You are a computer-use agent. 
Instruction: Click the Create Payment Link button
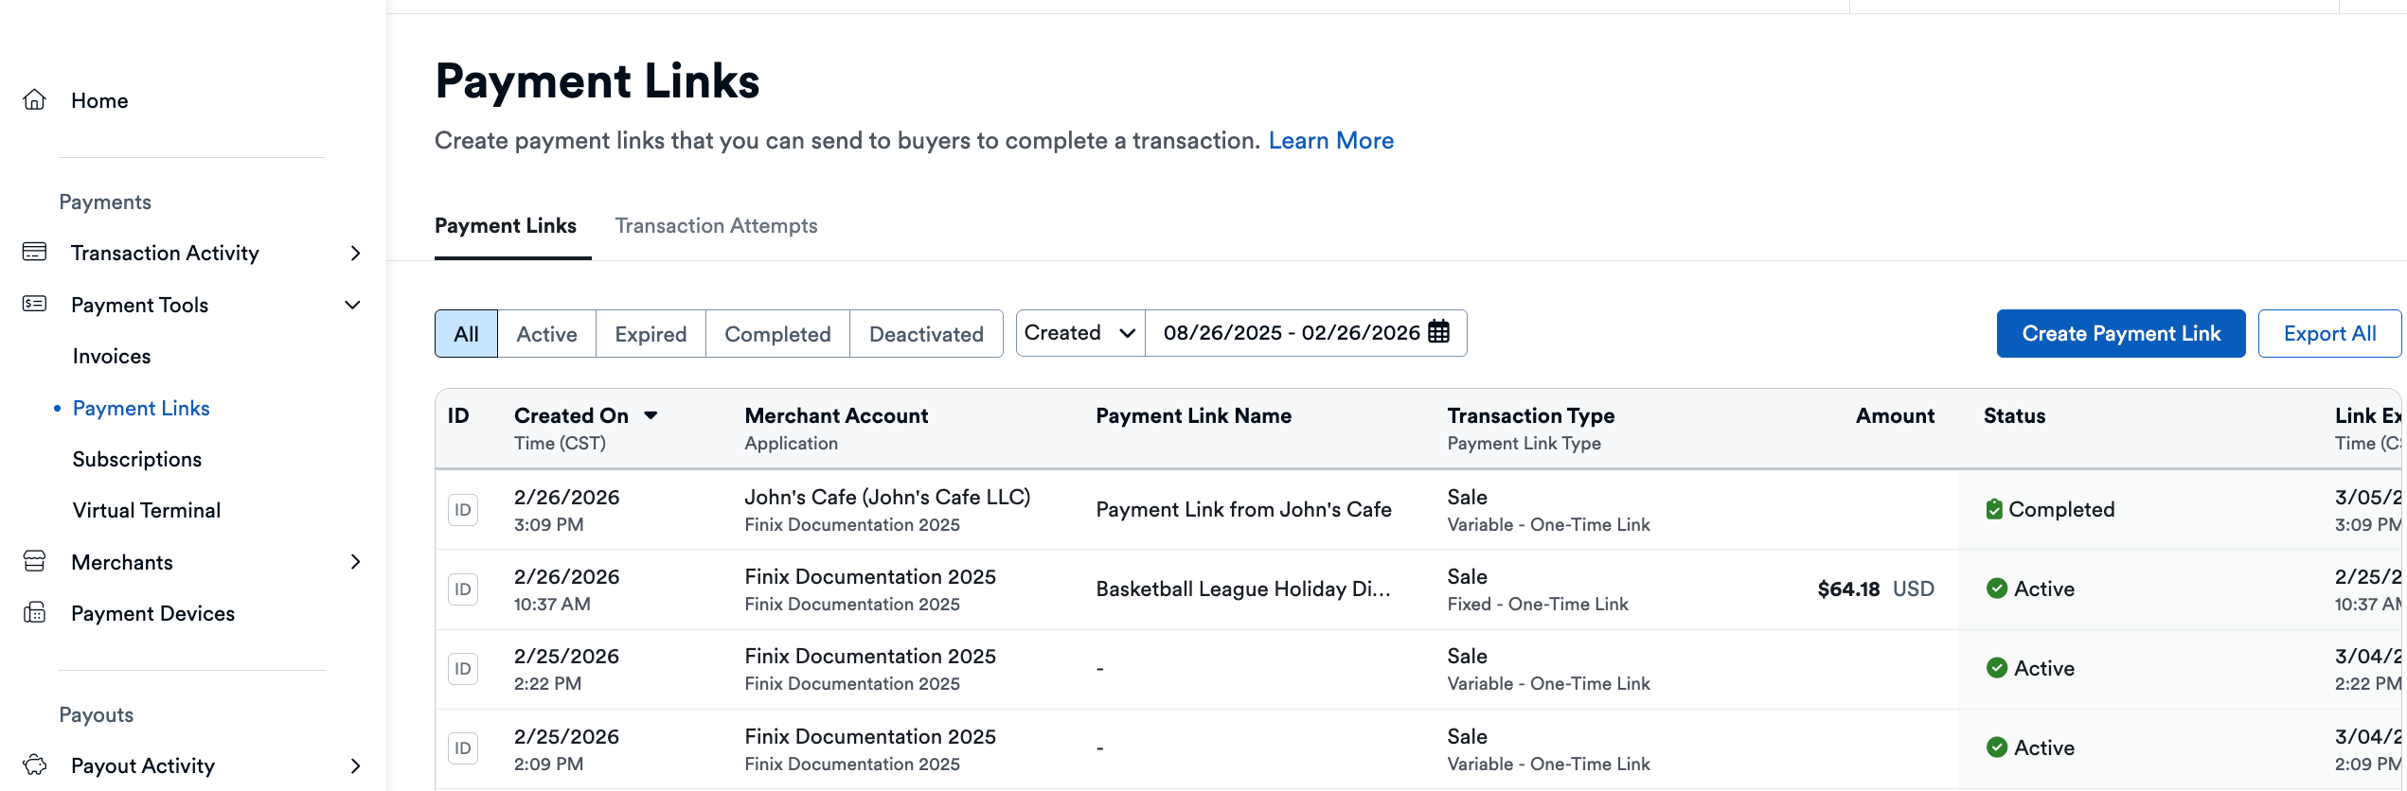[x=2120, y=334]
